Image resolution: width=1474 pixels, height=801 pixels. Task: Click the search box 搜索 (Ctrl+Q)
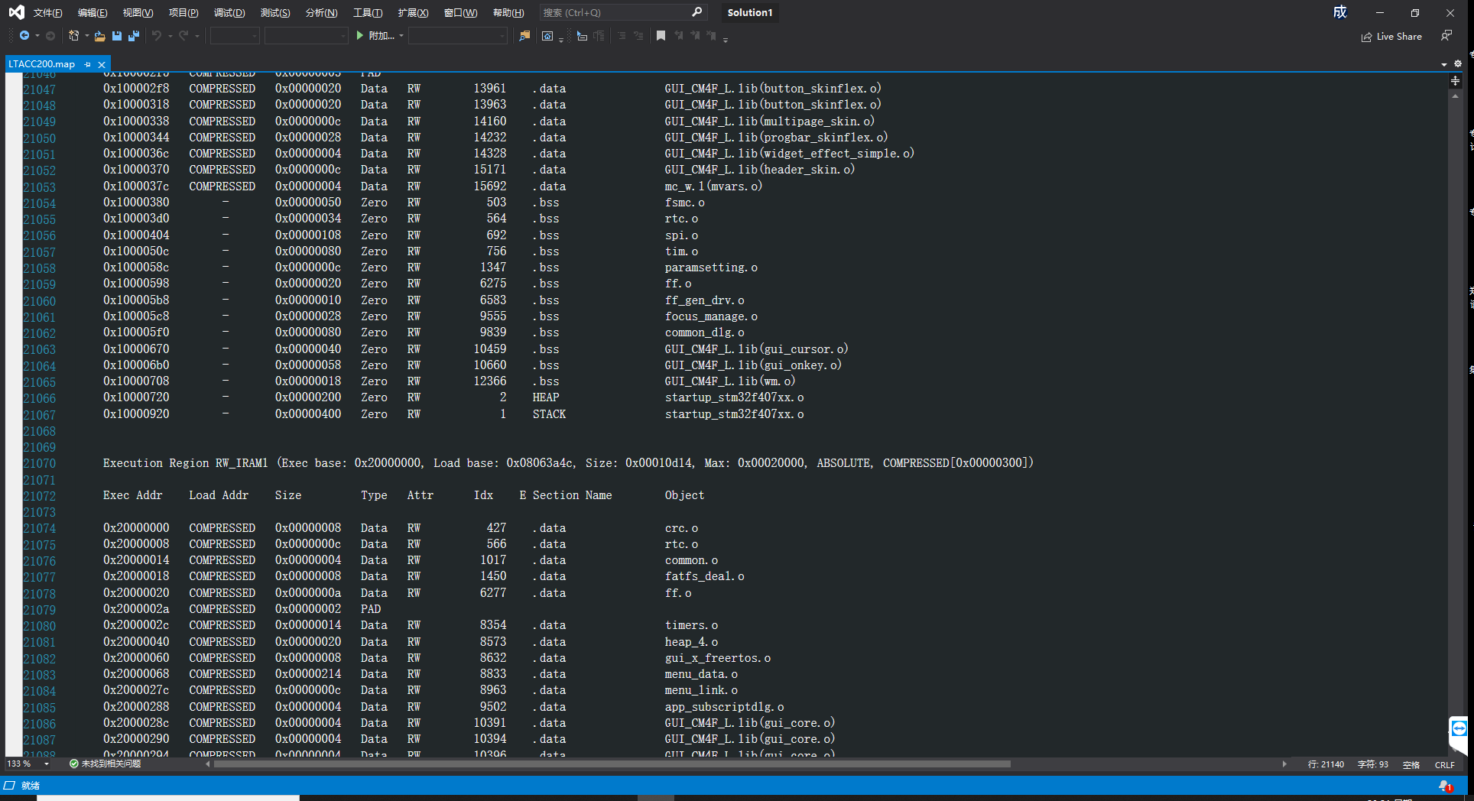pyautogui.click(x=622, y=12)
